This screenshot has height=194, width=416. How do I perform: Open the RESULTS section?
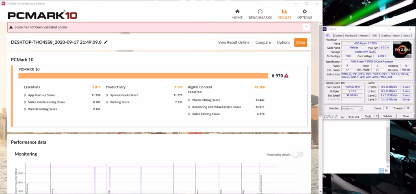coord(284,14)
